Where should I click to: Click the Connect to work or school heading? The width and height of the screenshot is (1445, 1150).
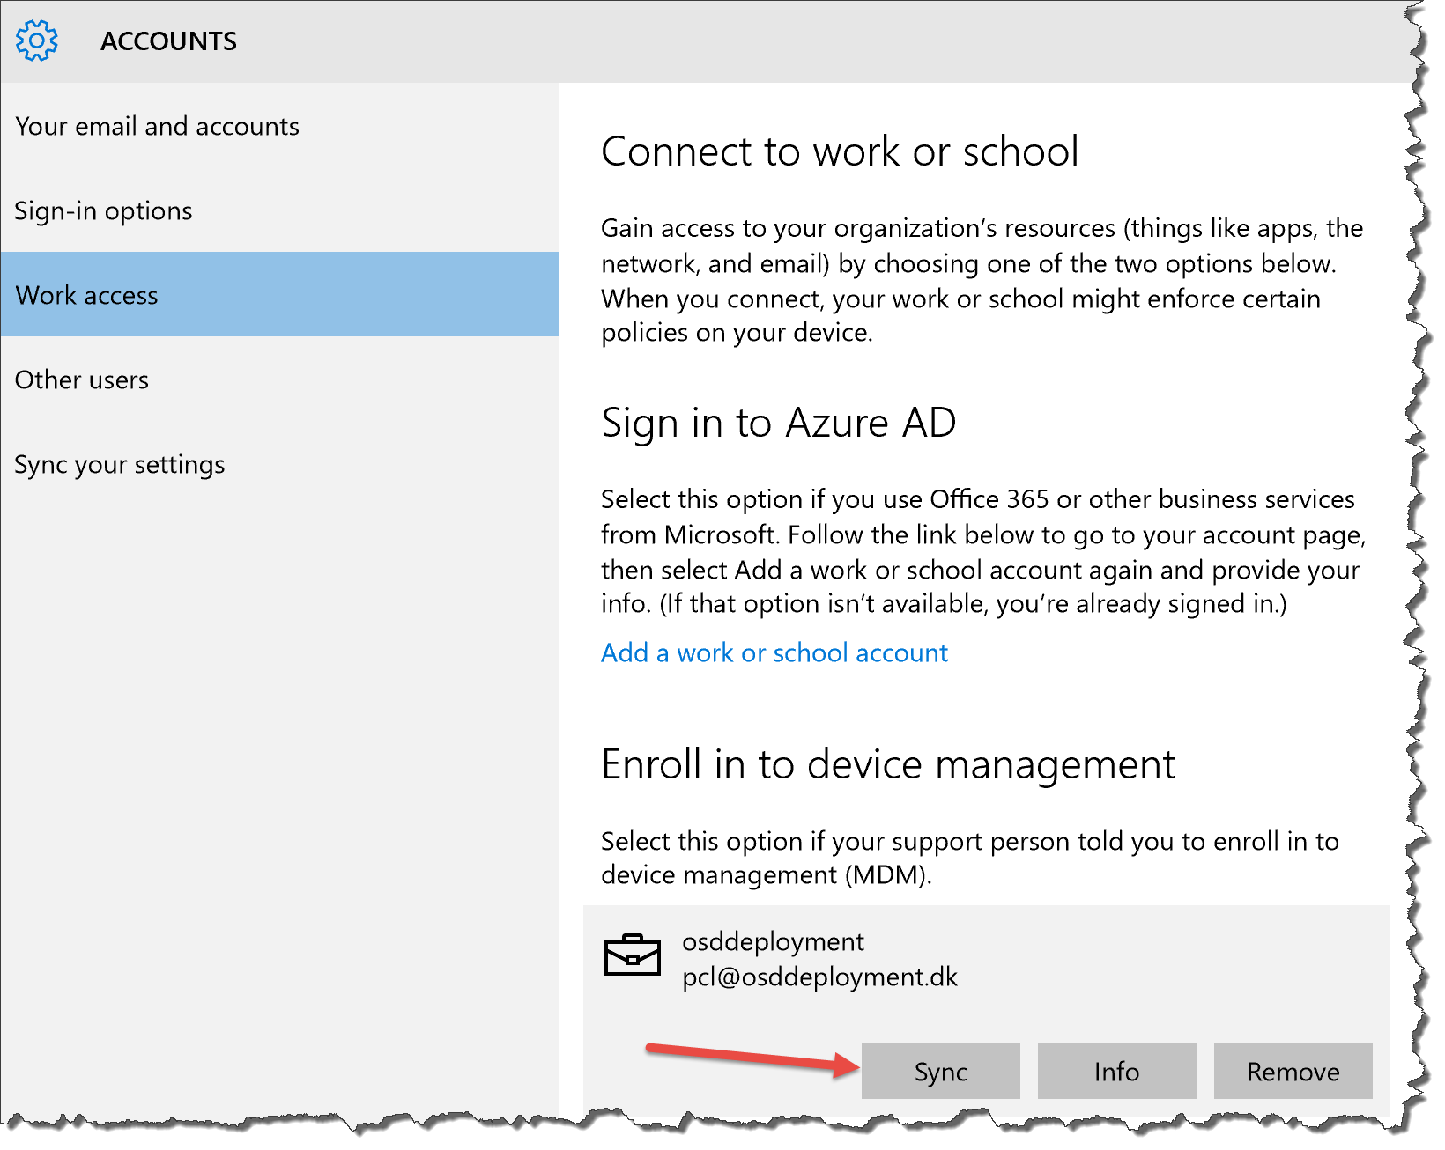click(x=839, y=151)
